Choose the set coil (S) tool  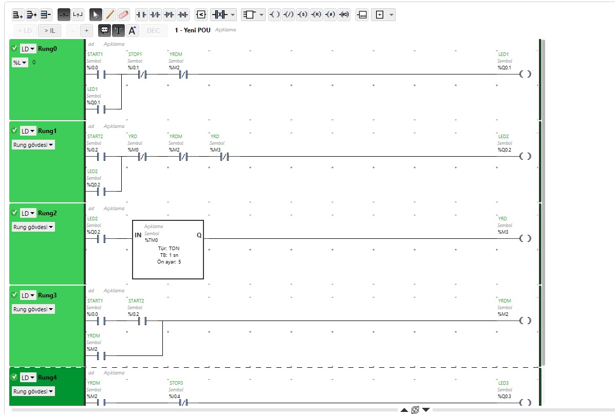pyautogui.click(x=302, y=15)
